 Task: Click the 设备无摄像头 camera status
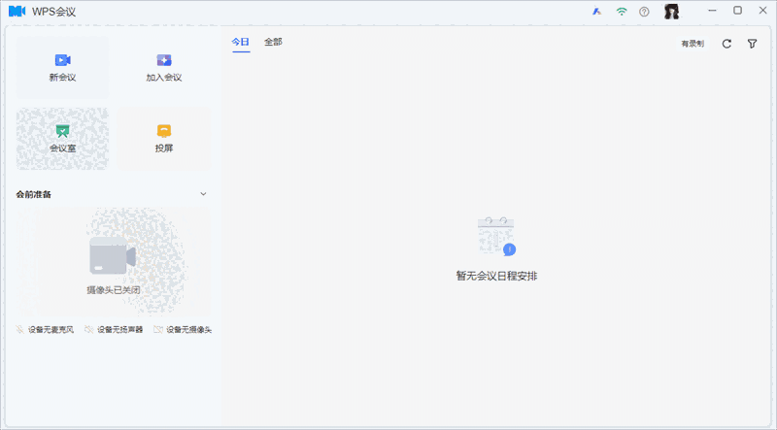point(183,329)
